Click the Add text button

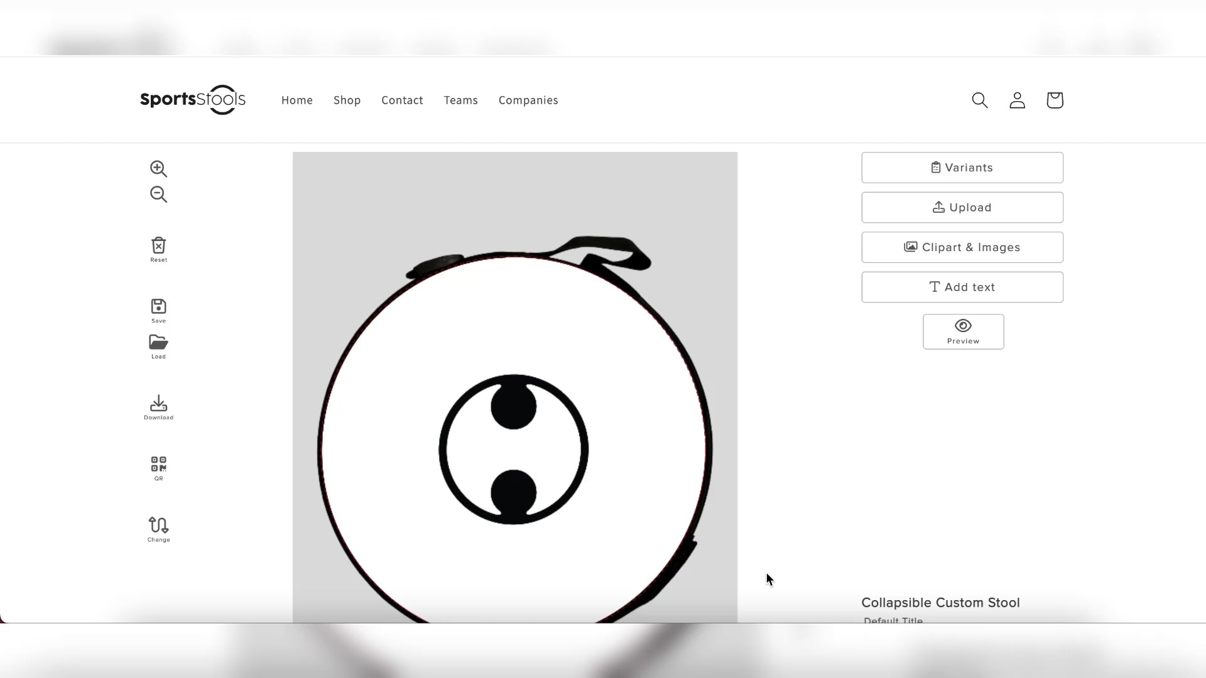tap(962, 288)
